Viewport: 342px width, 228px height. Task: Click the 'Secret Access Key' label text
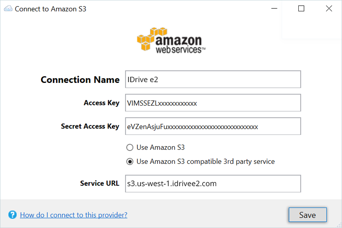click(x=90, y=127)
